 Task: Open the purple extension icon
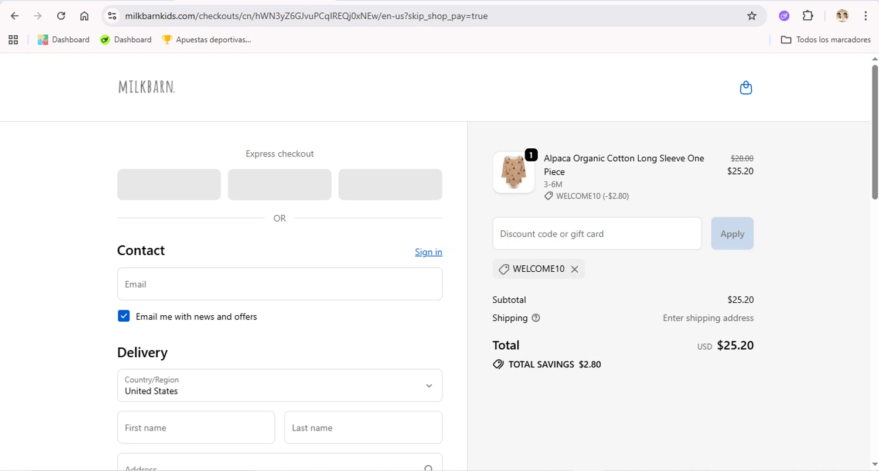coord(784,16)
